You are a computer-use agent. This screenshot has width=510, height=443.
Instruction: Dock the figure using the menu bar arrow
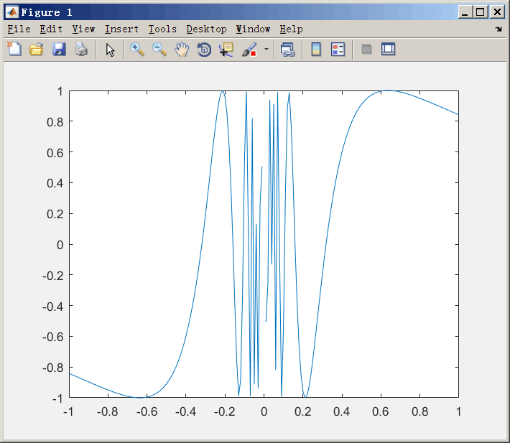(499, 29)
